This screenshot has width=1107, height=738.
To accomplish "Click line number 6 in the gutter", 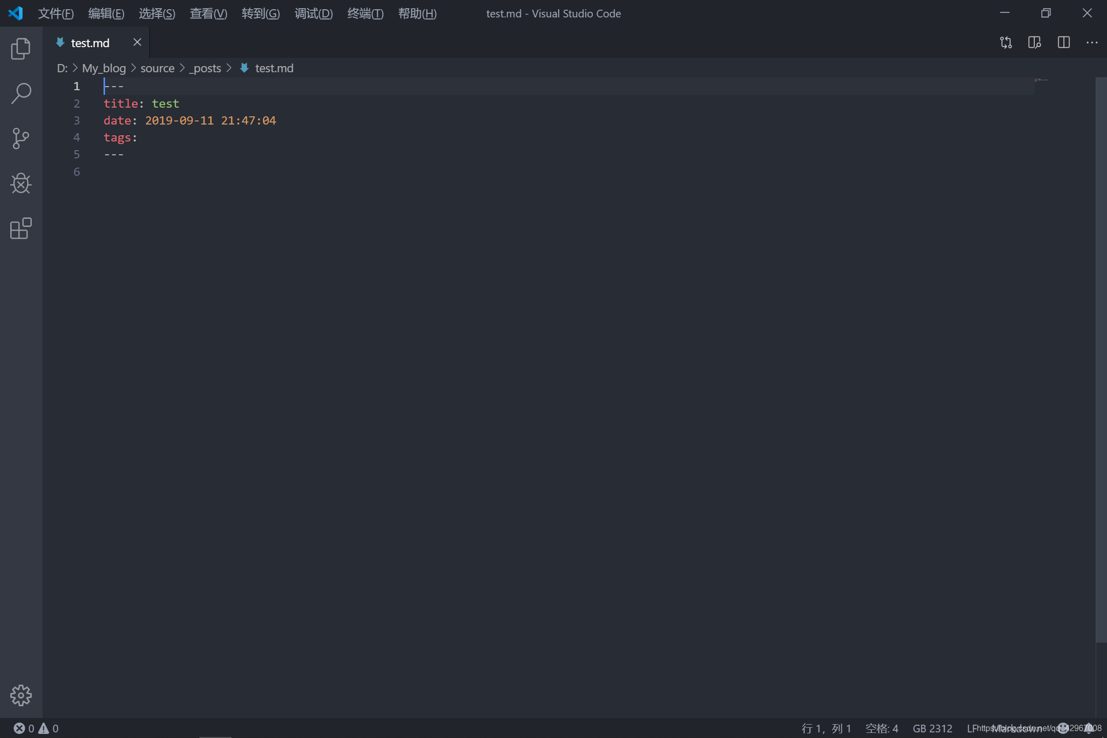I will [x=77, y=172].
